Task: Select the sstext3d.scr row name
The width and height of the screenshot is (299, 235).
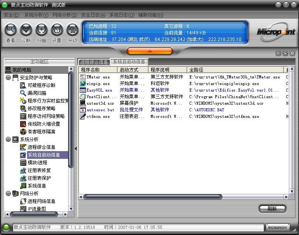Action: point(100,103)
